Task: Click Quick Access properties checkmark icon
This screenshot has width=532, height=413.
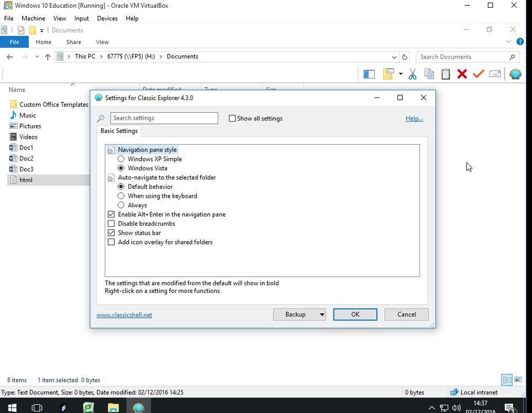Action: [x=21, y=30]
